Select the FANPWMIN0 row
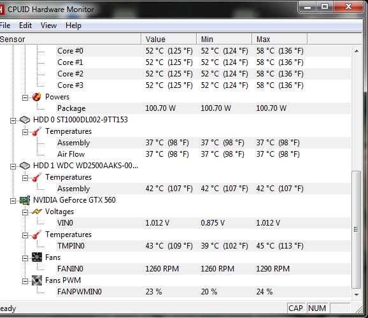This screenshot has width=368, height=318. click(x=203, y=292)
